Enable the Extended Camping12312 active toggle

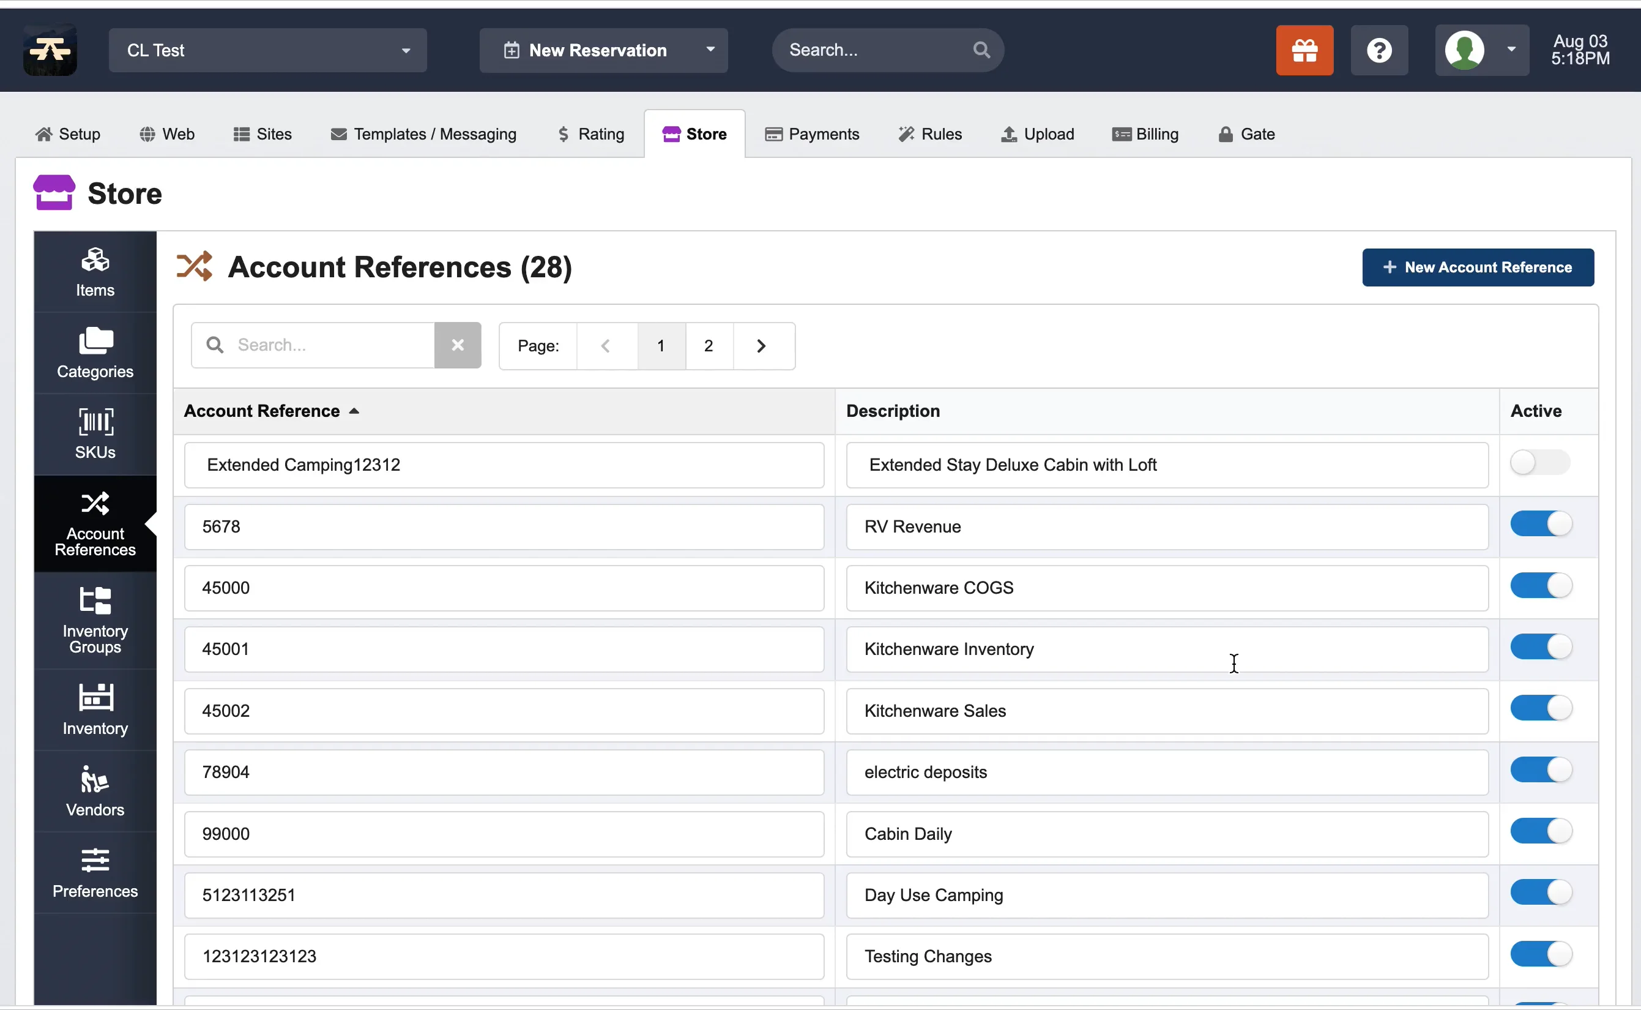click(1539, 463)
